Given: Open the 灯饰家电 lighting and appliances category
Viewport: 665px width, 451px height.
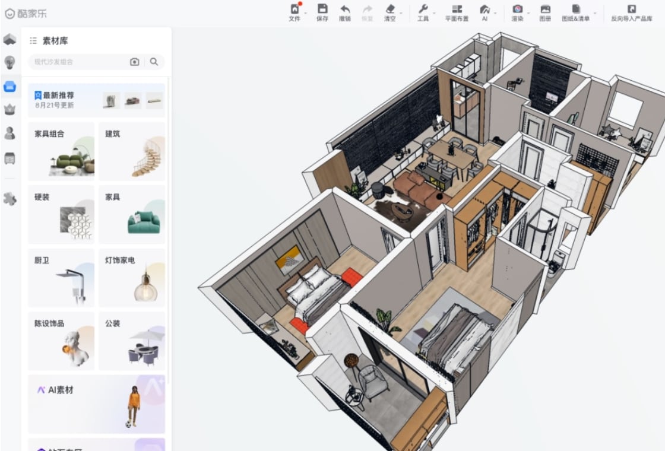Looking at the screenshot, I should pos(132,278).
